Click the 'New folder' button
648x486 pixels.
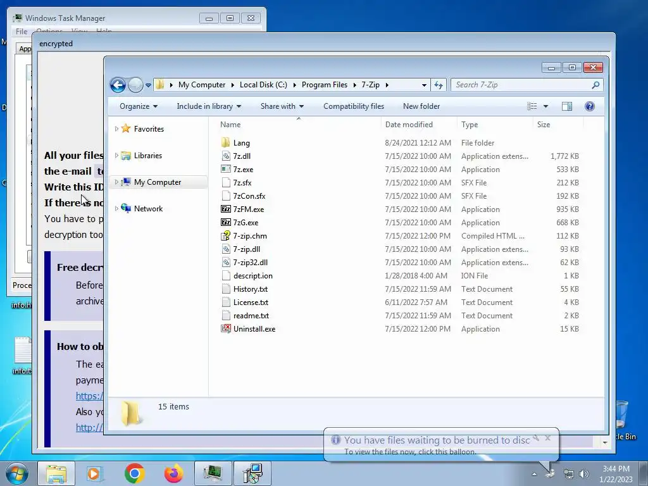click(x=421, y=106)
